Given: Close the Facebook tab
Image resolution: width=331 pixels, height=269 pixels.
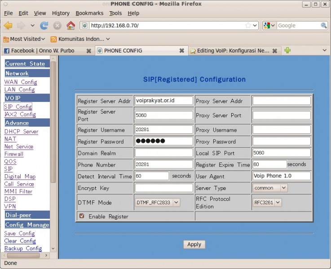Looking at the screenshot, I should click(88, 51).
